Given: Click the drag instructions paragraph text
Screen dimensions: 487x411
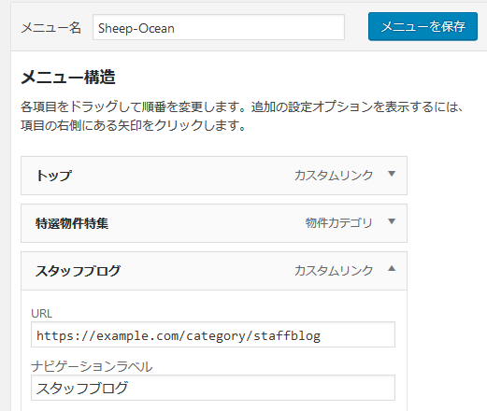Looking at the screenshot, I should pyautogui.click(x=241, y=116).
